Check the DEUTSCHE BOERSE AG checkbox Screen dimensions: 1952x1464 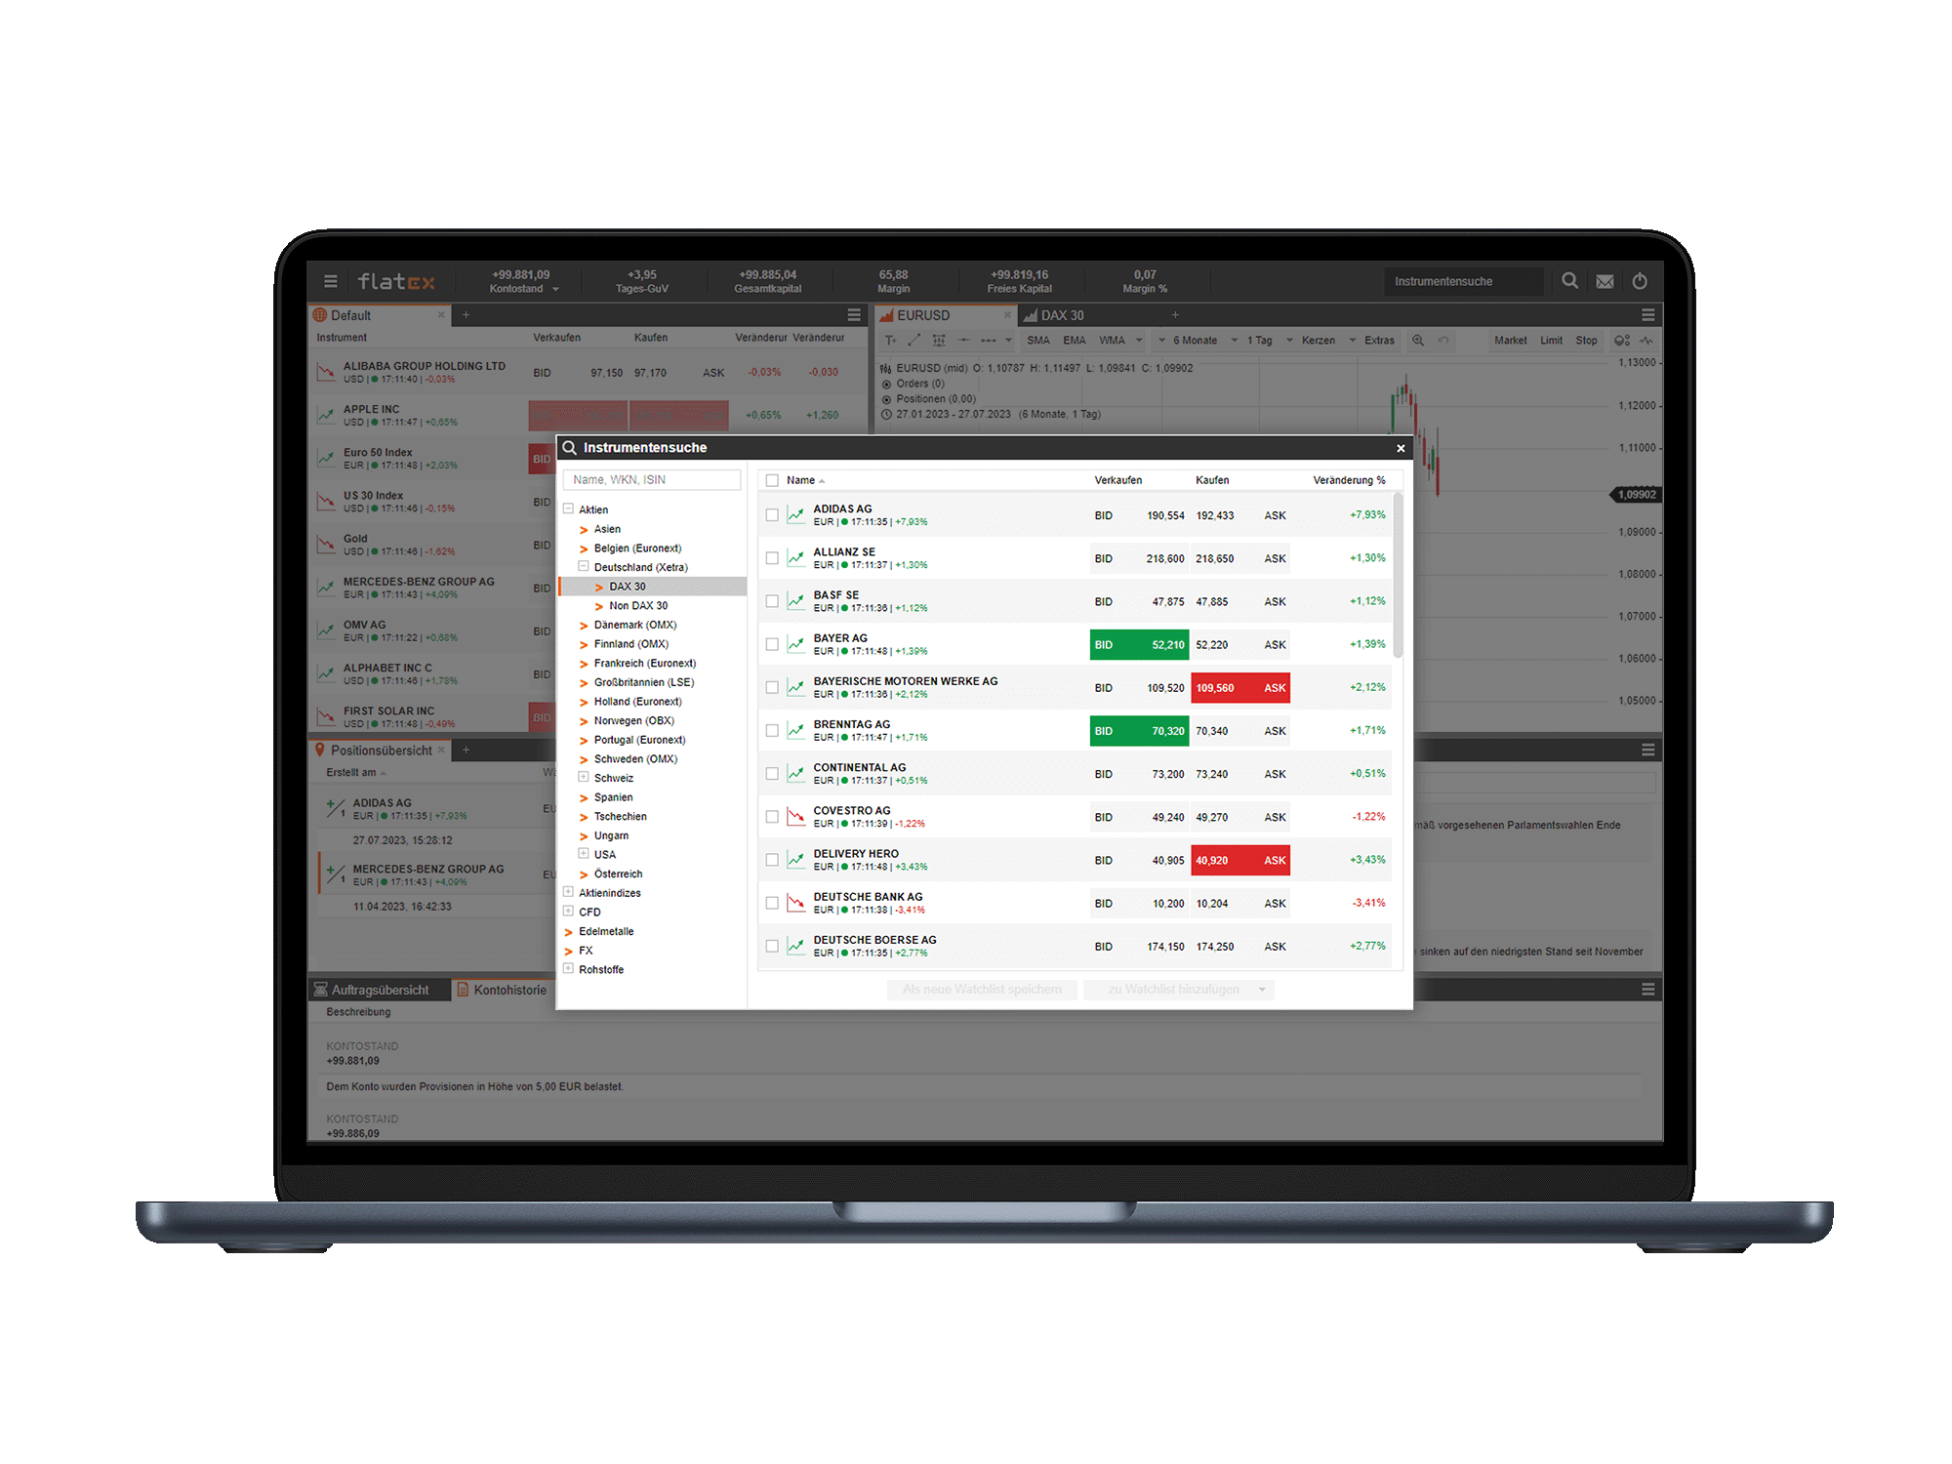(772, 946)
